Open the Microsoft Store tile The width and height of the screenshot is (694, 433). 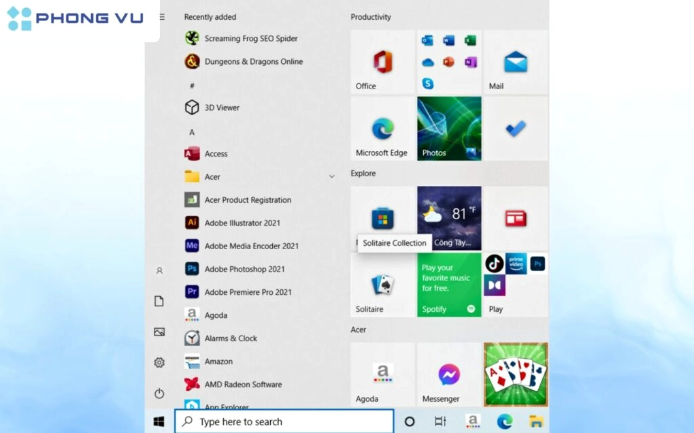coord(382,218)
